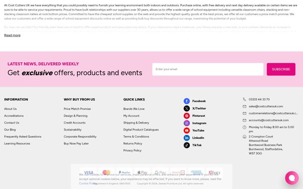Viewport: 303px width, 189px height.
Task: Call the number 03333 44 33 70
Action: [x=259, y=99]
